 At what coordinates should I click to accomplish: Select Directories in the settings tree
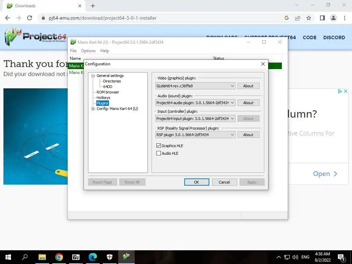coord(112,81)
